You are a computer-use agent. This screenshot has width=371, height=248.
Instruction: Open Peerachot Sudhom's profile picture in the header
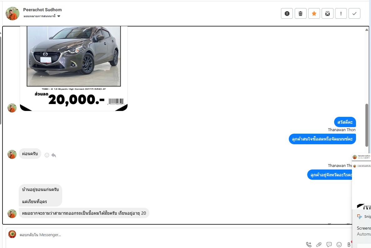pos(13,13)
